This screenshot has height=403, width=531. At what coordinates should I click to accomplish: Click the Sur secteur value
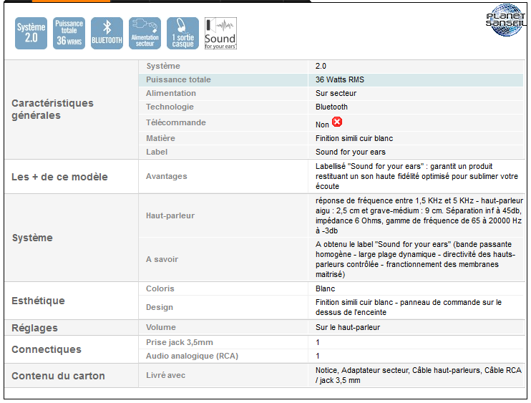(x=336, y=93)
